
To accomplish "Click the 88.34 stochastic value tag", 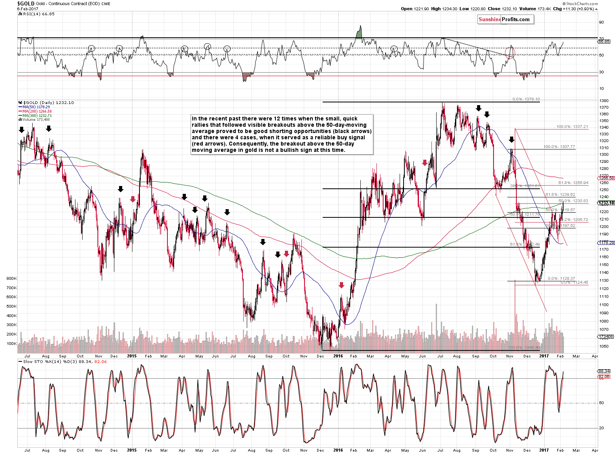I will pos(604,371).
